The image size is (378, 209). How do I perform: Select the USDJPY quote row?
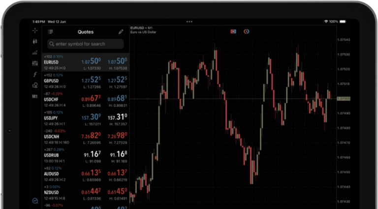click(86, 116)
